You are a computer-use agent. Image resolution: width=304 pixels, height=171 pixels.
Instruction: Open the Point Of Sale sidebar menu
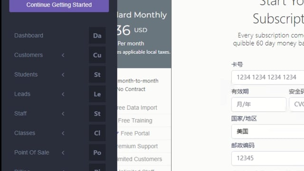click(32, 152)
